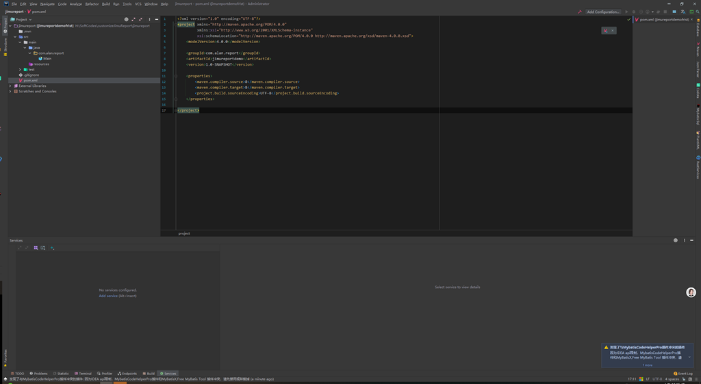Select the resources folder
701x384 pixels.
coord(39,64)
